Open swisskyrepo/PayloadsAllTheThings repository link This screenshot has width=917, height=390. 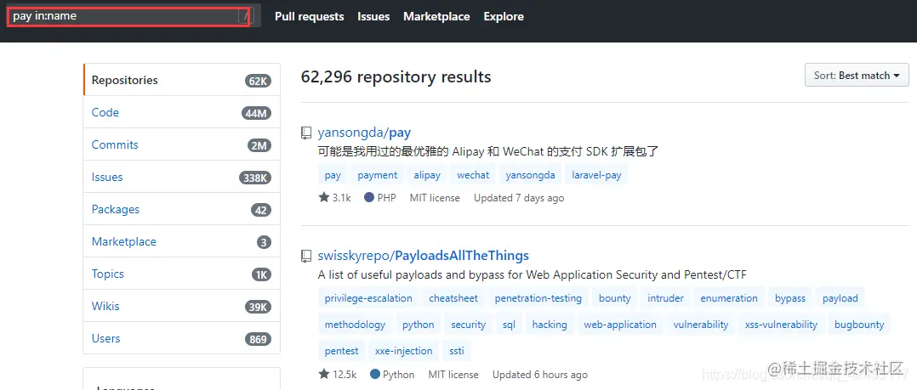coord(424,256)
